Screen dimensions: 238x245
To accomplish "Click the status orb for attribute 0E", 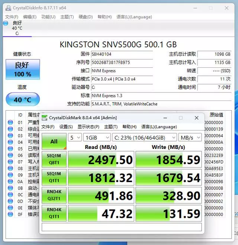I will [10, 208].
